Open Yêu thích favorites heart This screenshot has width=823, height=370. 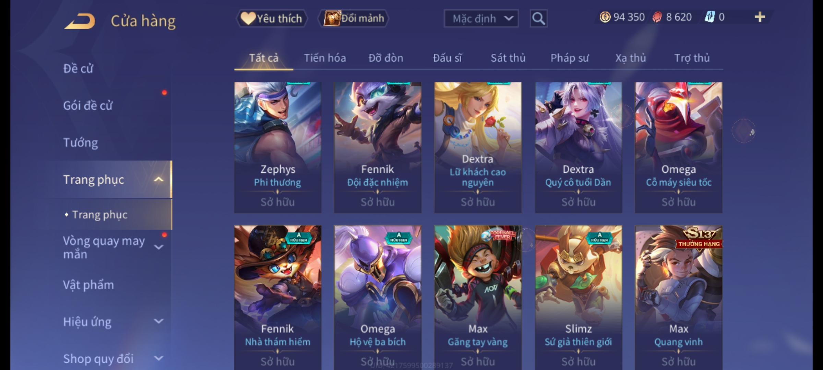pyautogui.click(x=272, y=18)
